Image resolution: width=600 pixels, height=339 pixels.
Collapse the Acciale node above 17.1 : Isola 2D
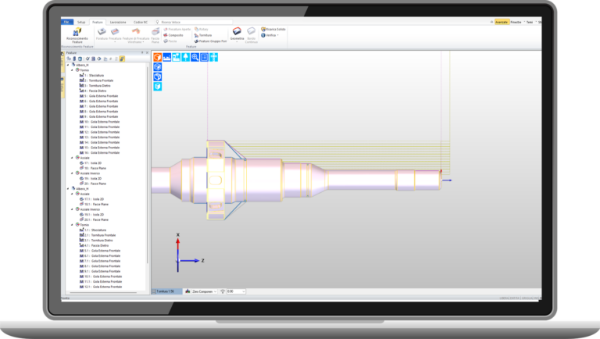pyautogui.click(x=72, y=194)
